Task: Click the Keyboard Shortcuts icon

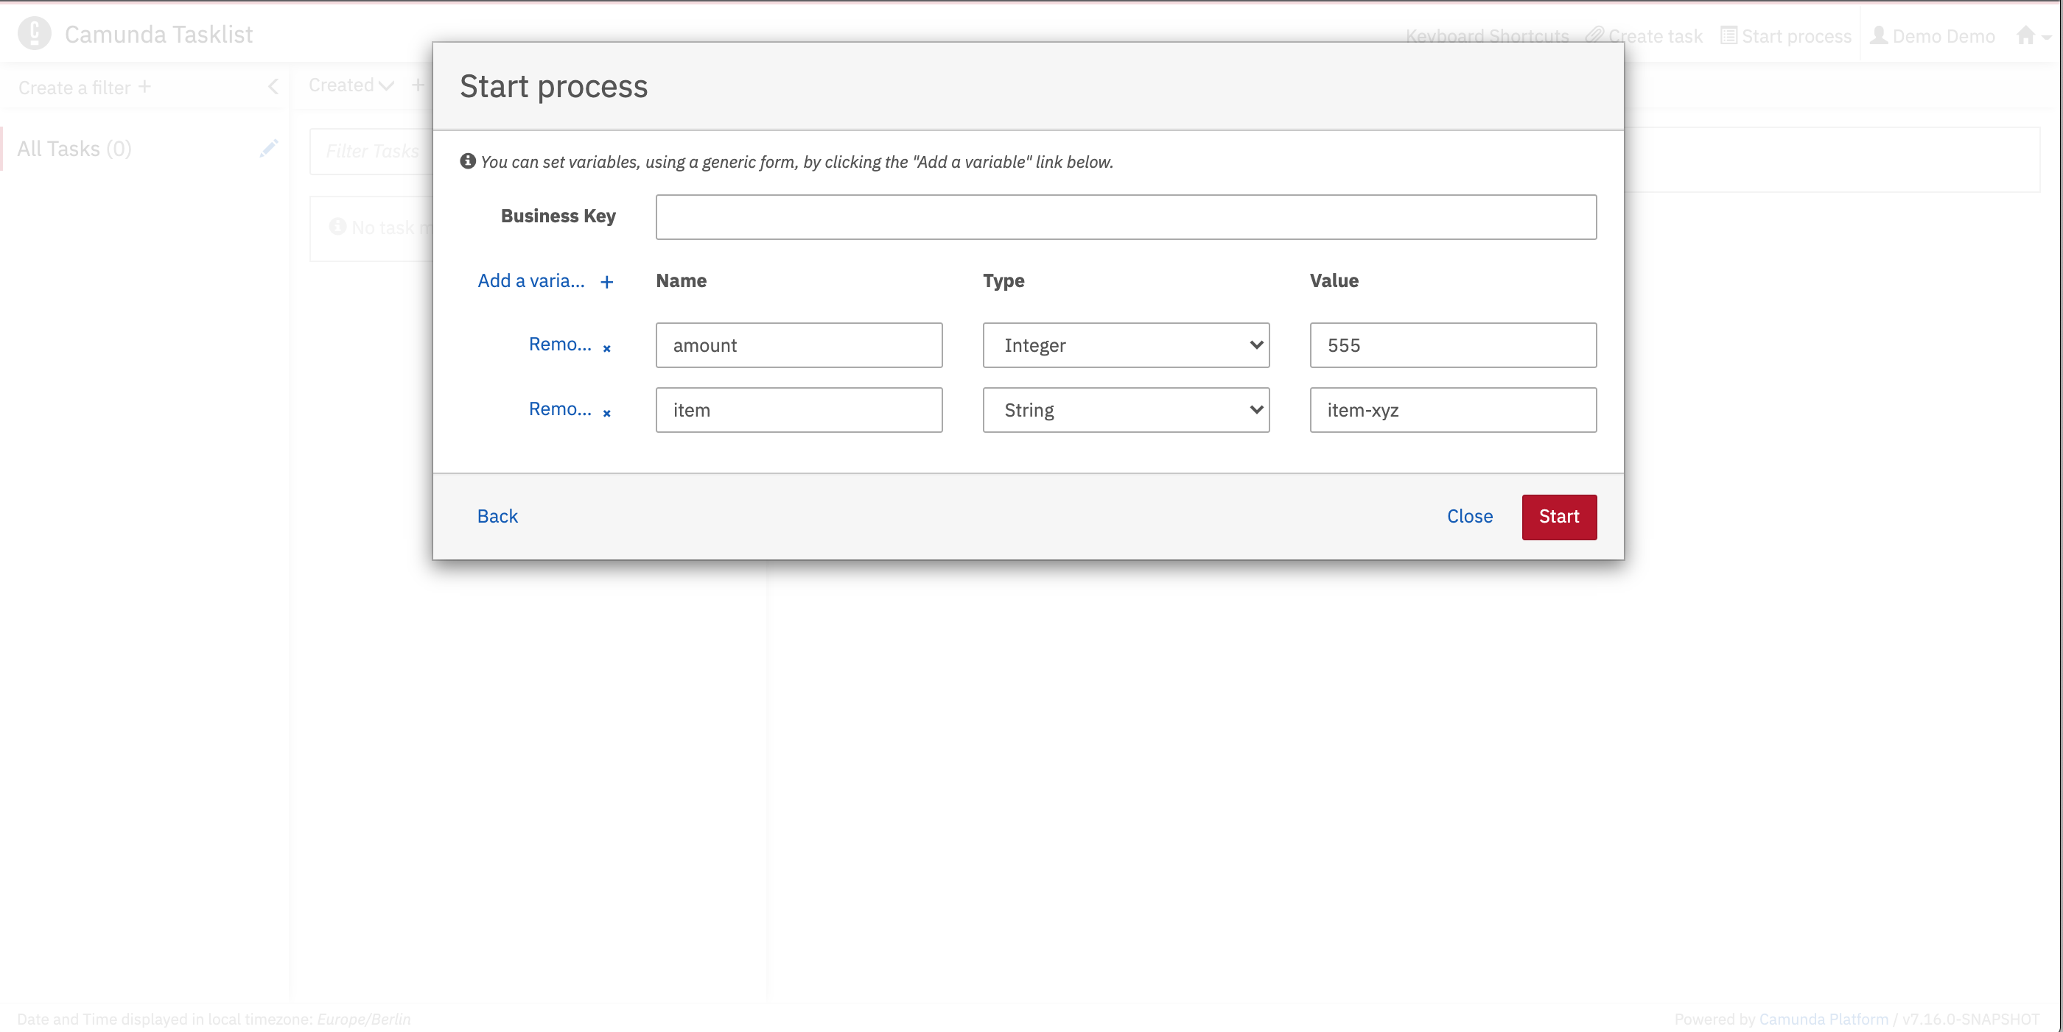Action: [x=1486, y=35]
